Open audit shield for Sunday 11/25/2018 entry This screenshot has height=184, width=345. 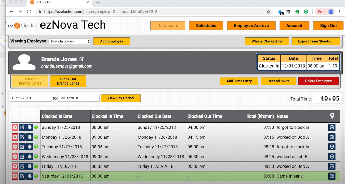click(30, 127)
